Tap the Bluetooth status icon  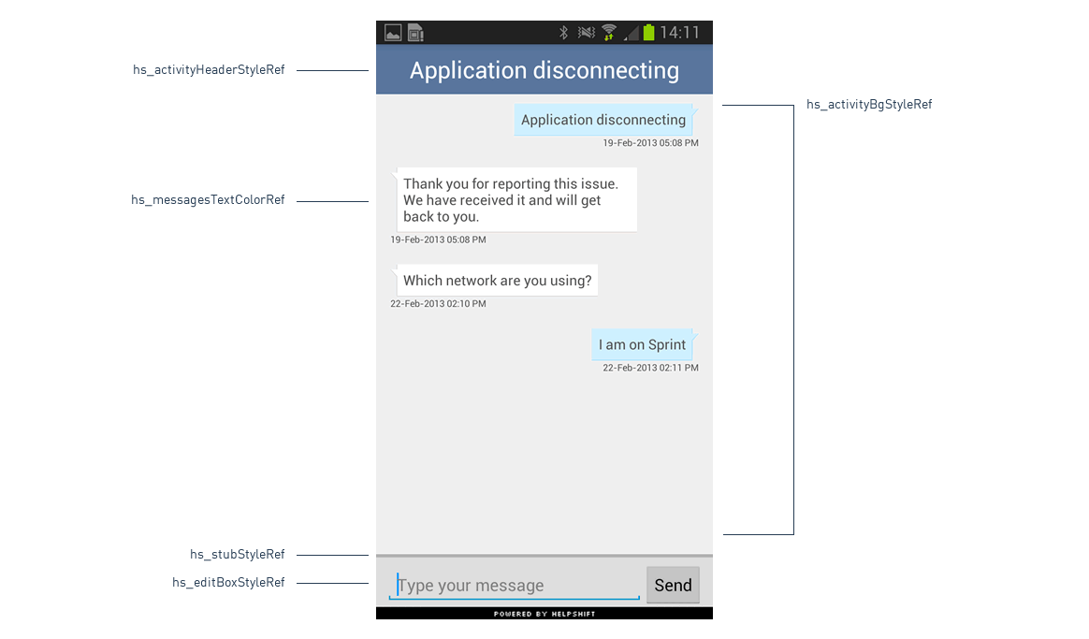click(x=563, y=33)
